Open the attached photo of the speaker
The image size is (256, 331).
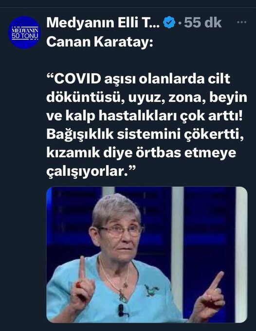coord(146,255)
